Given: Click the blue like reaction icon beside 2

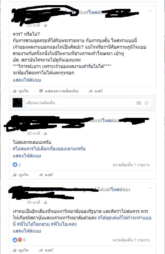Looking at the screenshot, I should click(15, 165).
